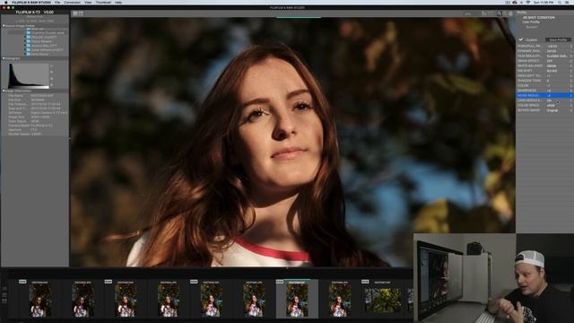
Task: Toggle the topmost histogram channel button
Action: [x=51, y=66]
